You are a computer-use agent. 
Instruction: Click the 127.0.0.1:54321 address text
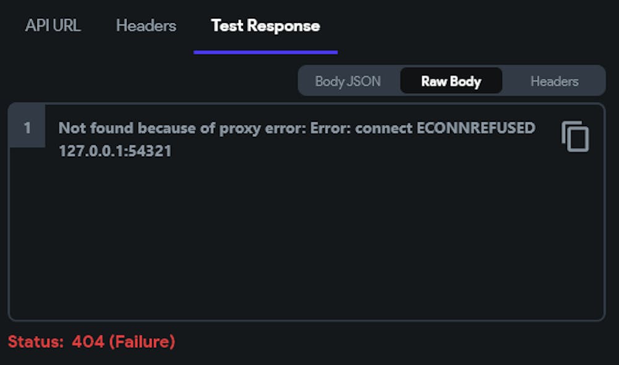point(115,151)
